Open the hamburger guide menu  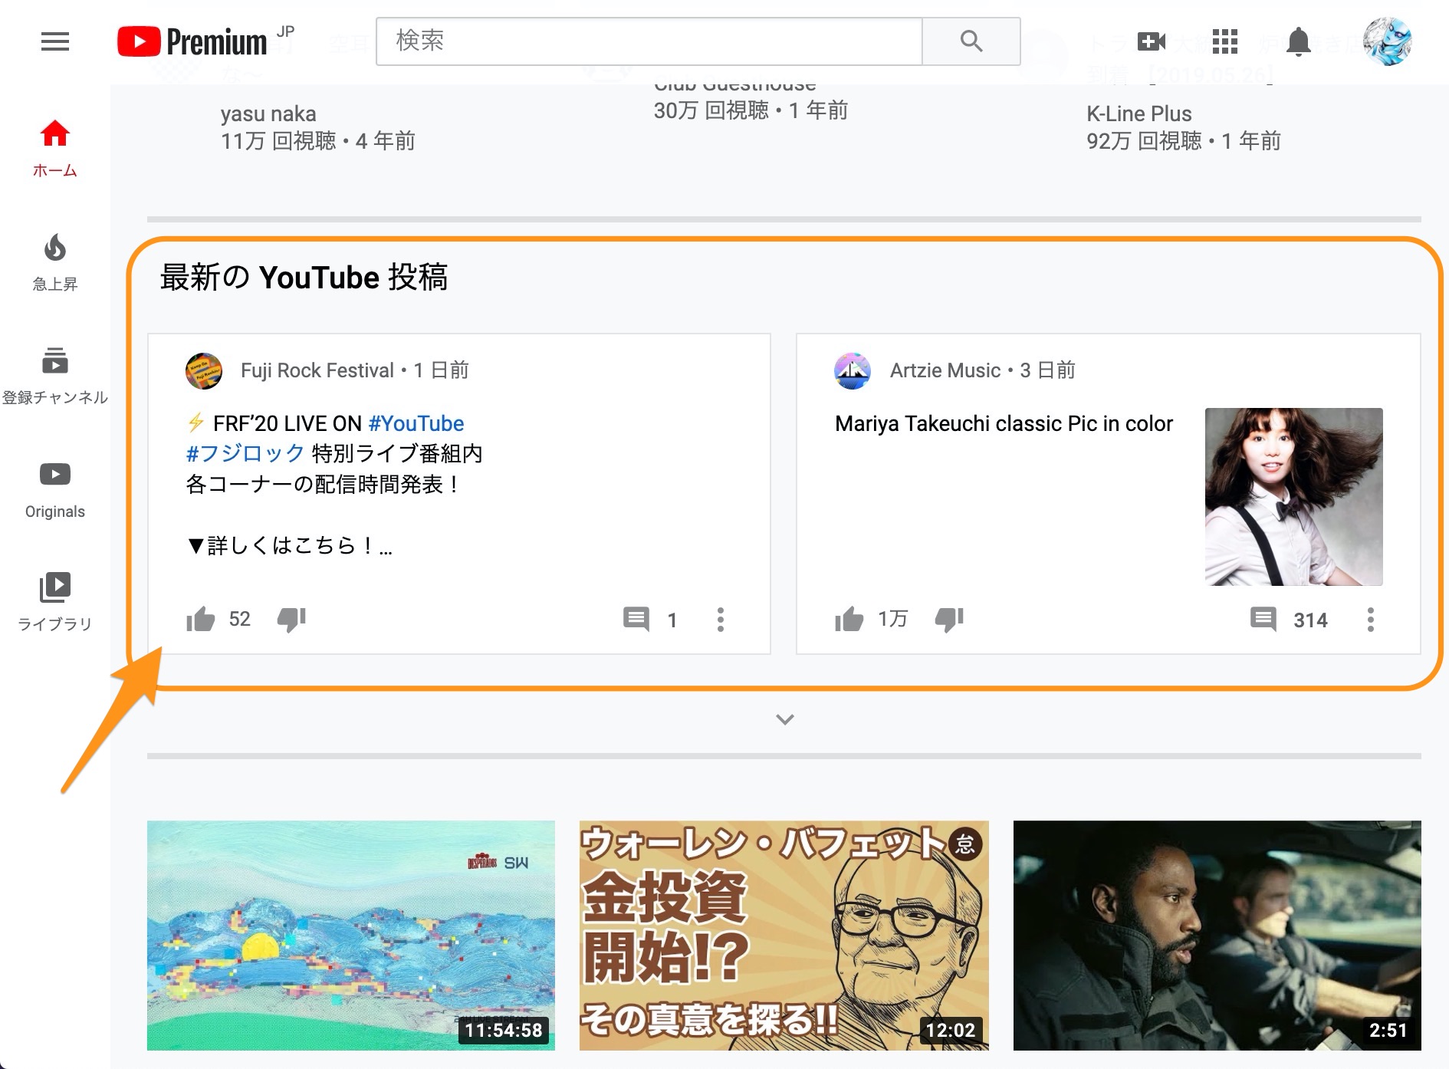(55, 41)
